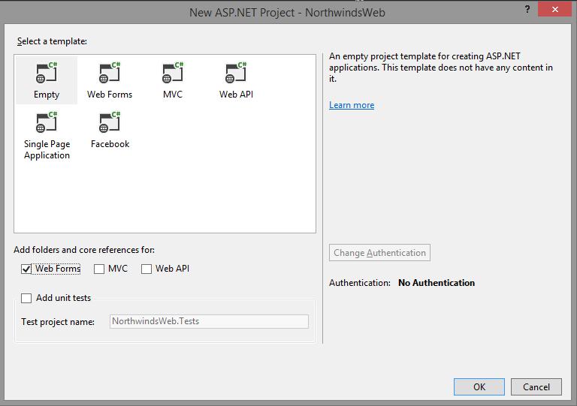Dismiss dialog with Cancel button

(x=536, y=387)
